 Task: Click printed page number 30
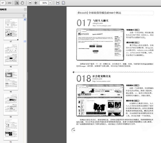pyautogui.click(x=74, y=130)
